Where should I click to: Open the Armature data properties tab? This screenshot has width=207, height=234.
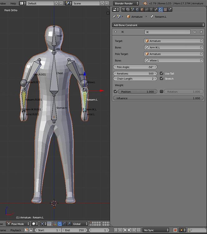pyautogui.click(x=151, y=10)
